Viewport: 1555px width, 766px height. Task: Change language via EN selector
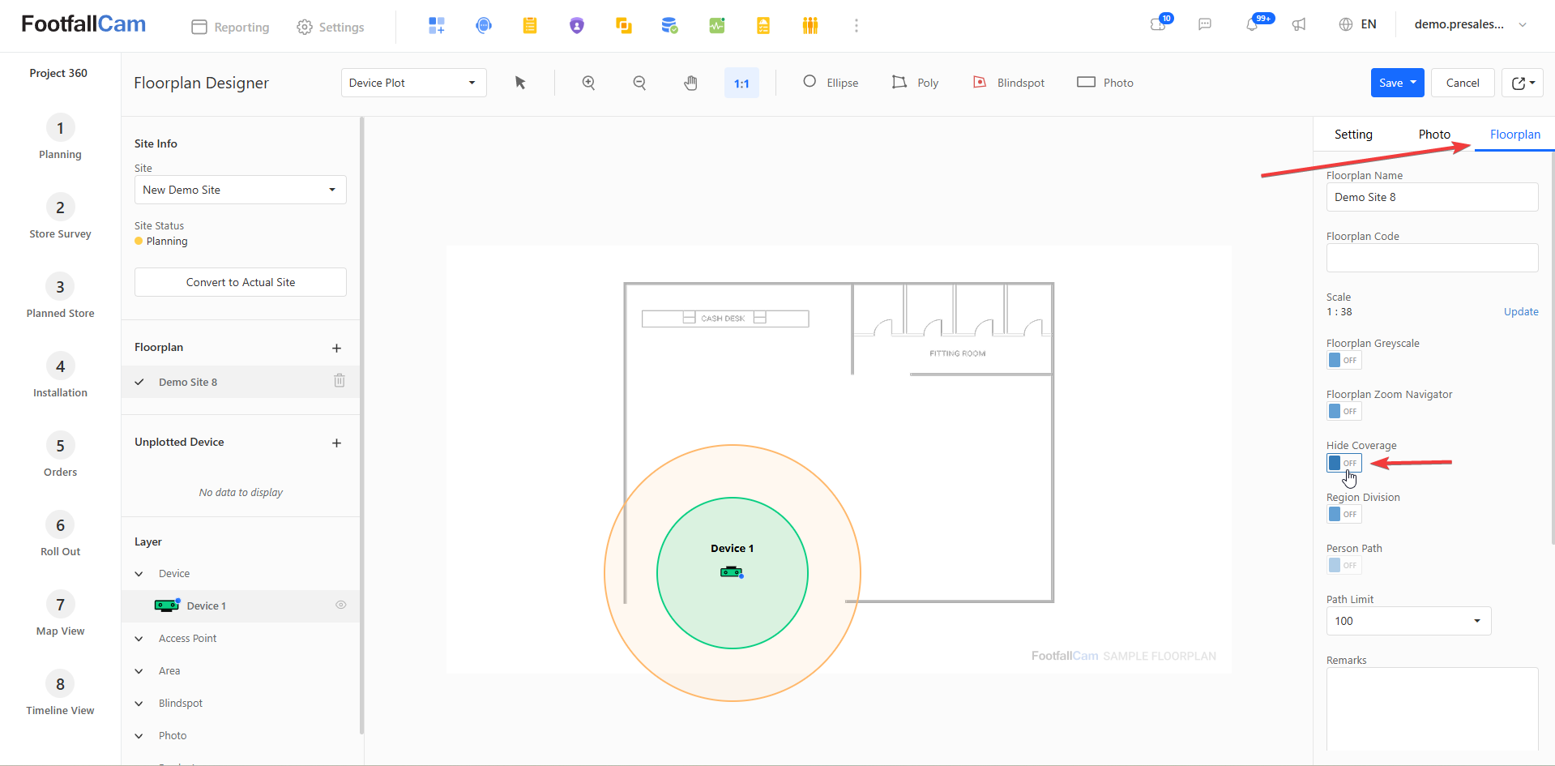[1357, 24]
